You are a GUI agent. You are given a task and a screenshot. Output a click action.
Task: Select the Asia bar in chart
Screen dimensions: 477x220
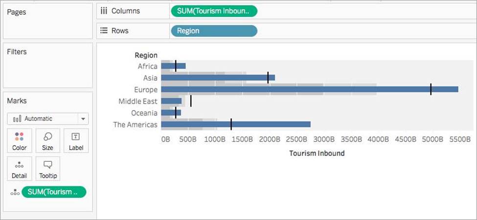tap(218, 78)
